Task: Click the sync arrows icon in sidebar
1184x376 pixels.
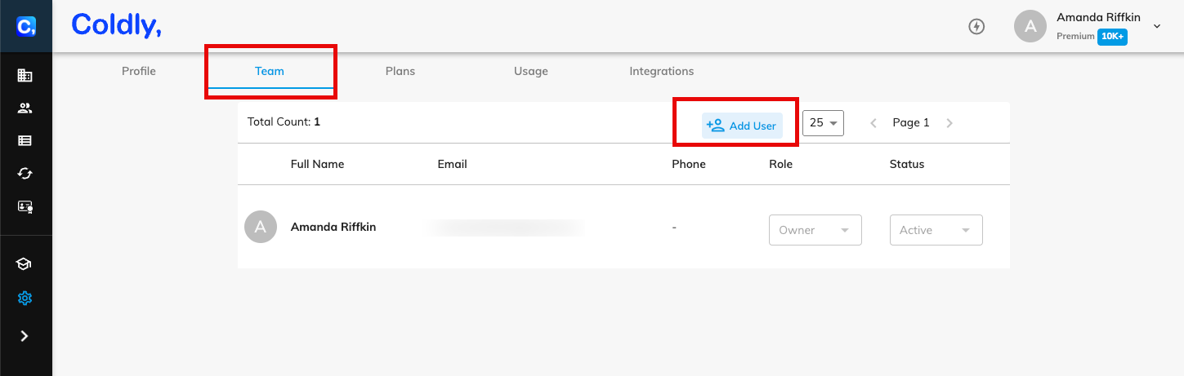Action: (25, 173)
